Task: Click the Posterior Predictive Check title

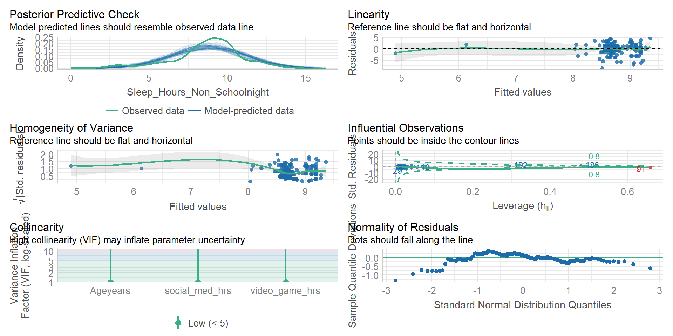Action: (74, 14)
